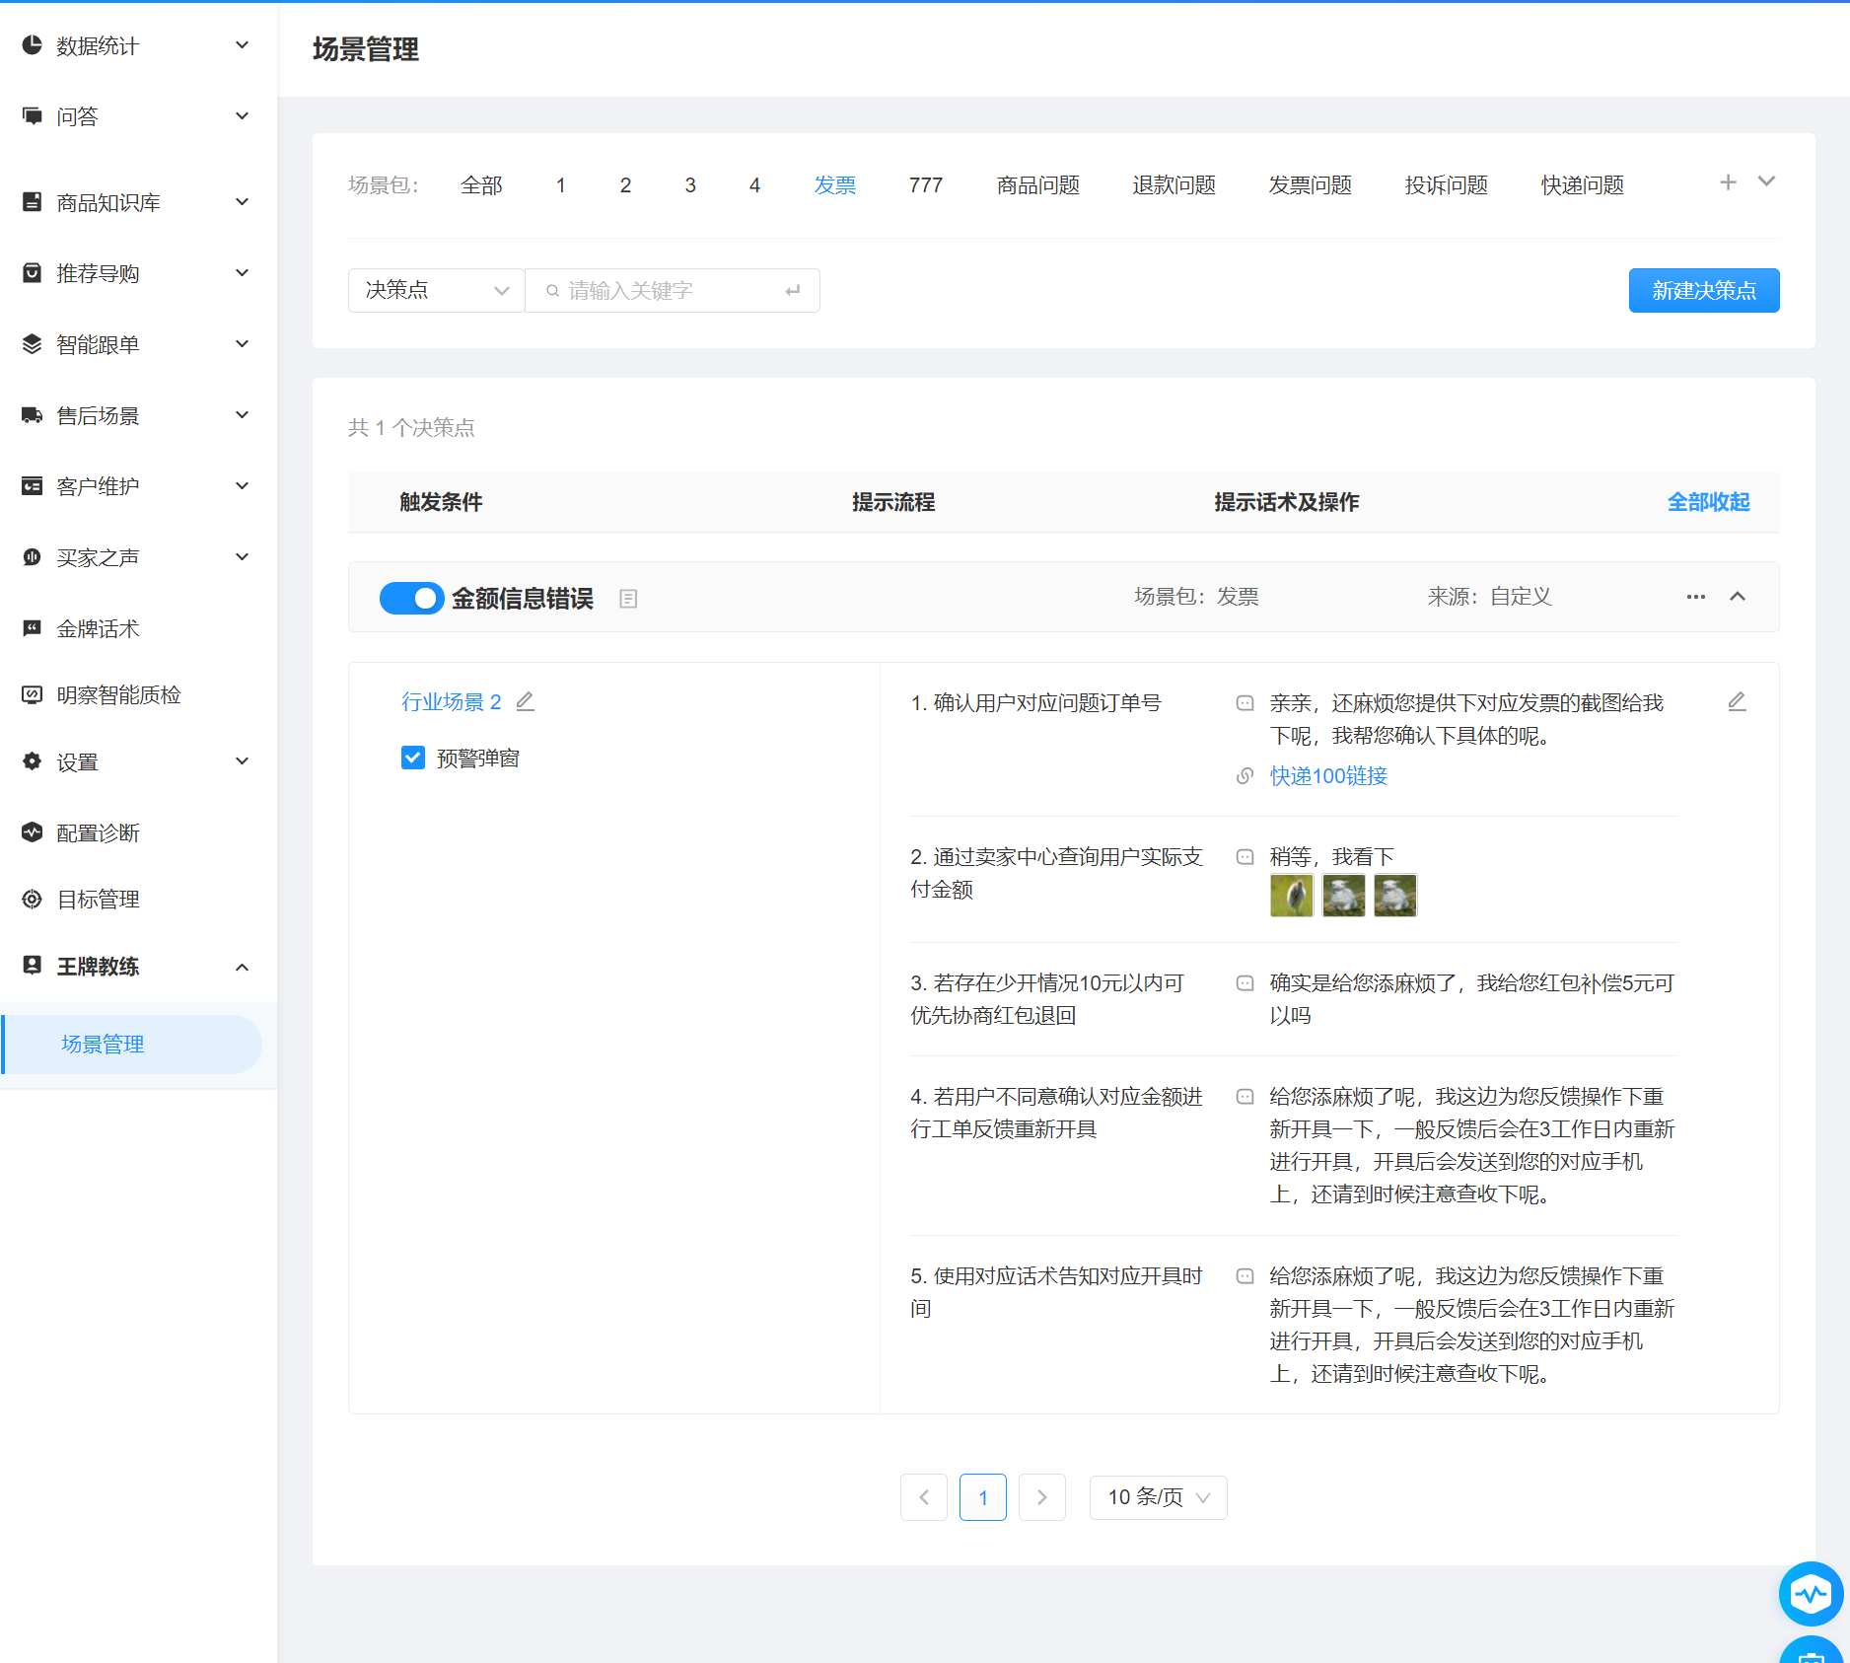Click the 行业场景 2 link
Image resolution: width=1850 pixels, height=1663 pixels.
point(451,701)
